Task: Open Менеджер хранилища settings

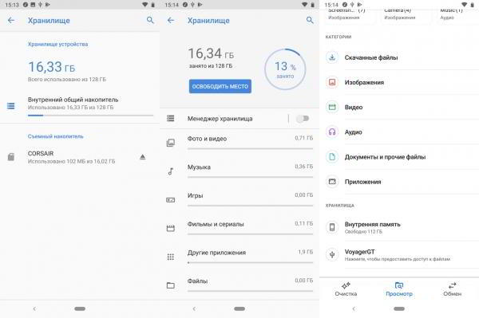Action: pyautogui.click(x=224, y=118)
